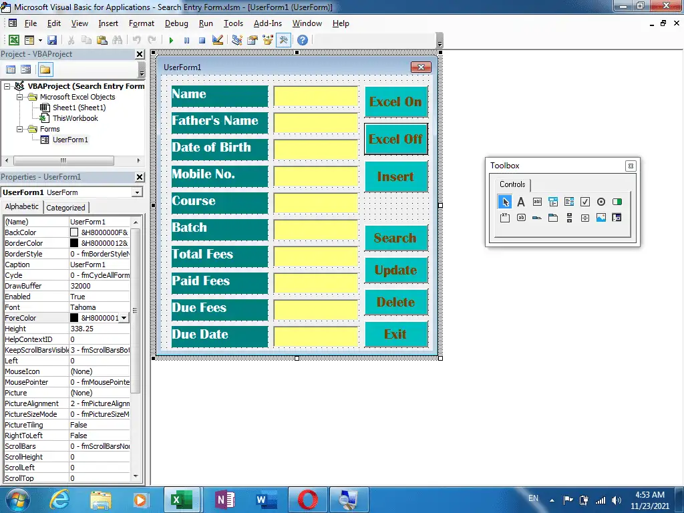Click the Insert button on UserForm1
Image resolution: width=684 pixels, height=513 pixels.
pos(396,176)
